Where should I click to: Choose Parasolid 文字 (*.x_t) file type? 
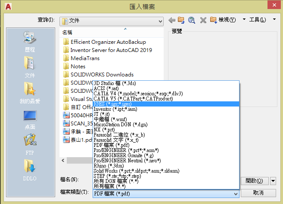coord(166,140)
